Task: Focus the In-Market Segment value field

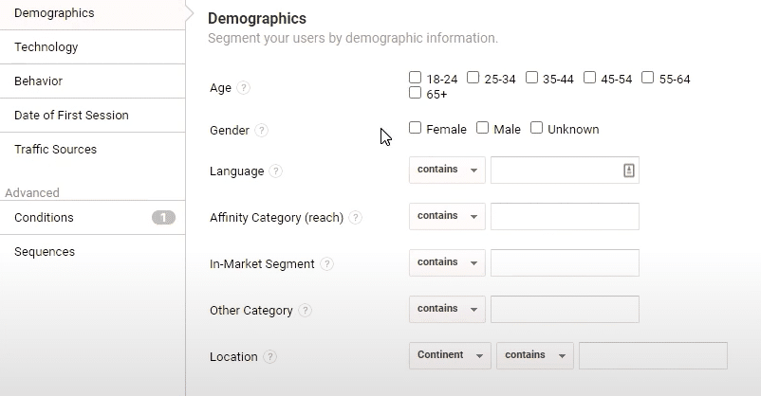Action: click(565, 262)
